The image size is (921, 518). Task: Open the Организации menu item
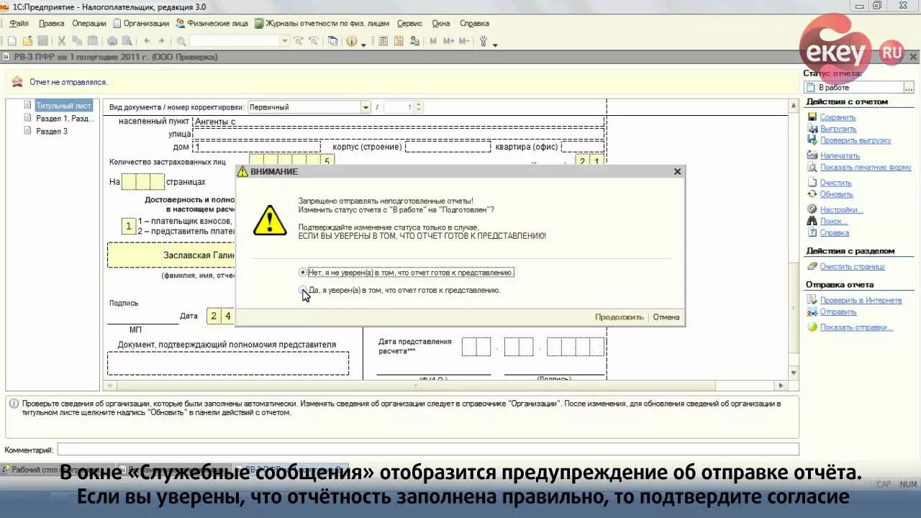tap(141, 23)
